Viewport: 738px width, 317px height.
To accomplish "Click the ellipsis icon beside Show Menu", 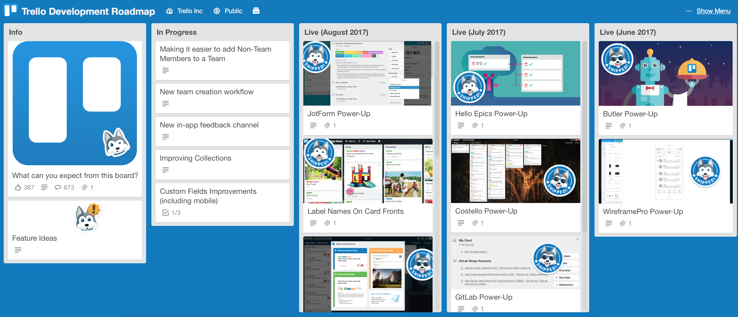I will 689,11.
